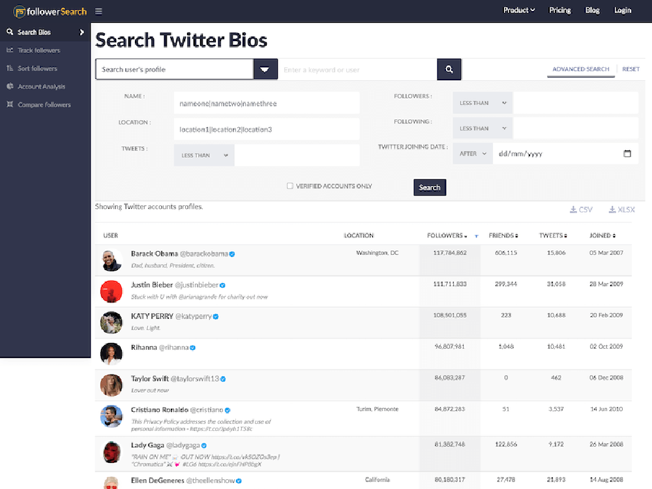Open @barackobama profile link
Viewport: 652px width, 489px height.
pyautogui.click(x=203, y=254)
